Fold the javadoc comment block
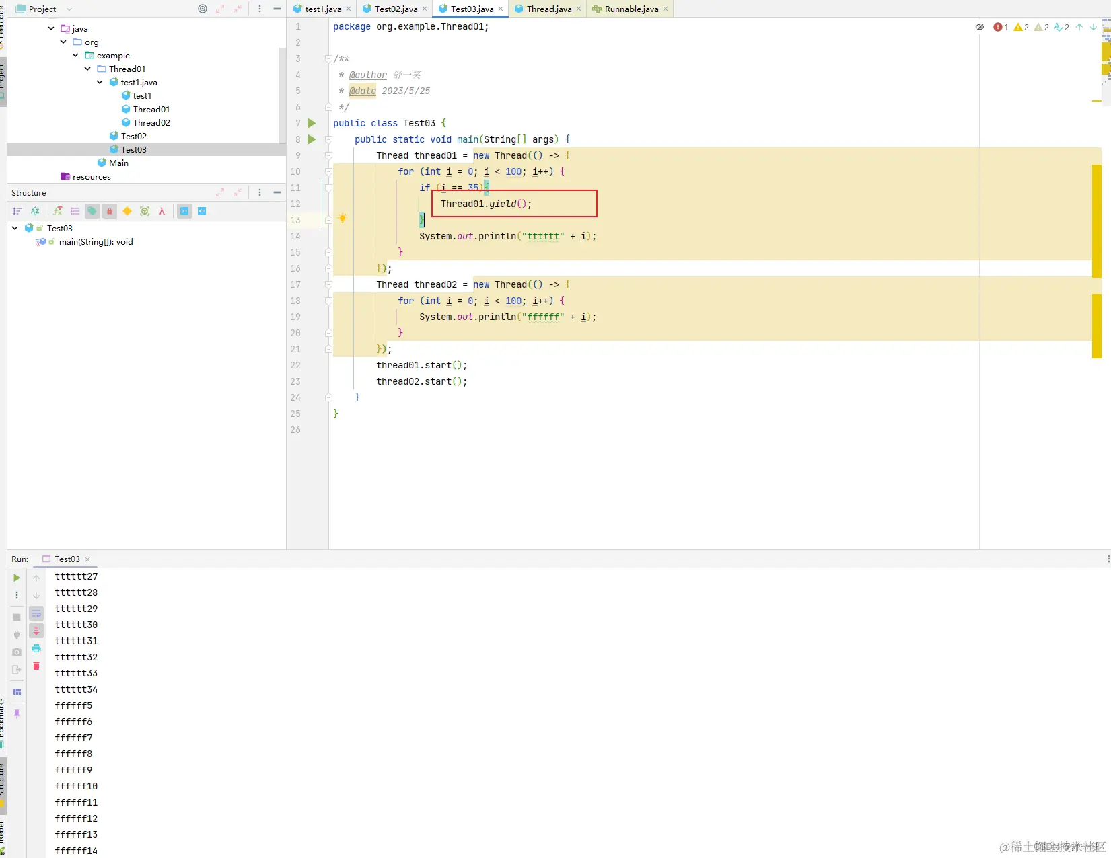This screenshot has height=858, width=1111. [x=328, y=58]
